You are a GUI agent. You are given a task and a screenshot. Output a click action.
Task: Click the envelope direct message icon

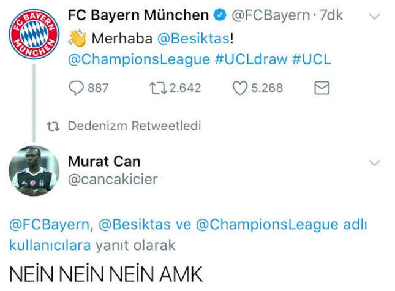tap(322, 88)
